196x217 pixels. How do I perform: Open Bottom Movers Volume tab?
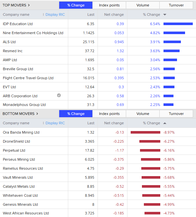pos(143,114)
